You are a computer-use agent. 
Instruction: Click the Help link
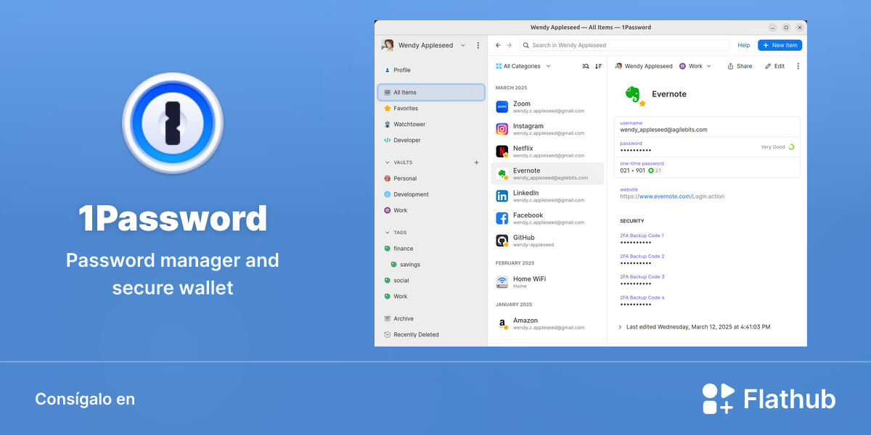click(x=743, y=45)
